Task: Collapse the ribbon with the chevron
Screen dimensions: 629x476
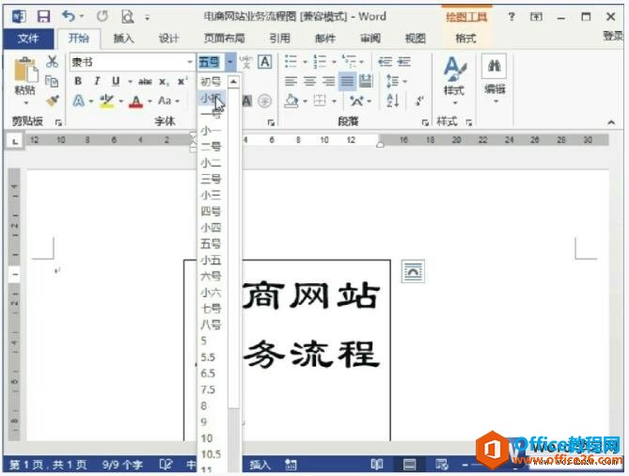Action: pos(611,122)
